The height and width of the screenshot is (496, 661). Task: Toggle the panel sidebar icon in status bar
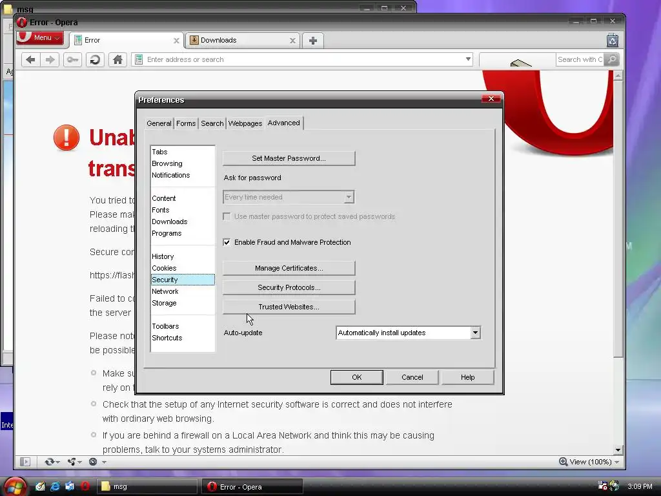pyautogui.click(x=25, y=462)
